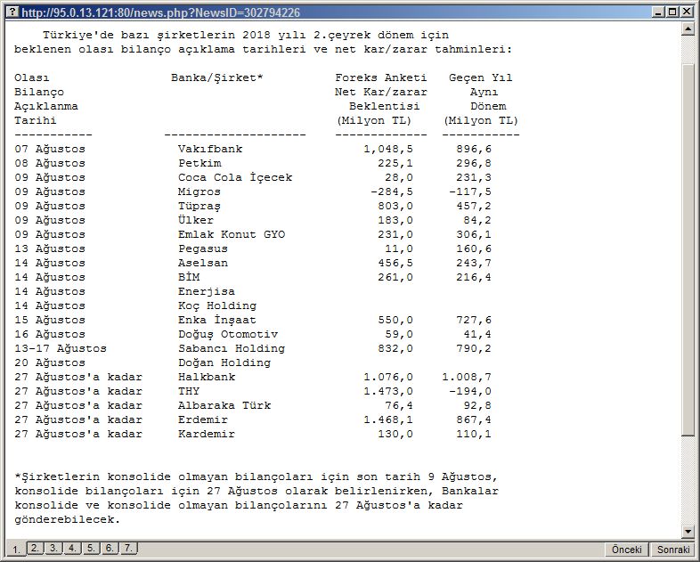This screenshot has height=562, width=700.
Task: Switch to page tab 4
Action: click(x=72, y=548)
